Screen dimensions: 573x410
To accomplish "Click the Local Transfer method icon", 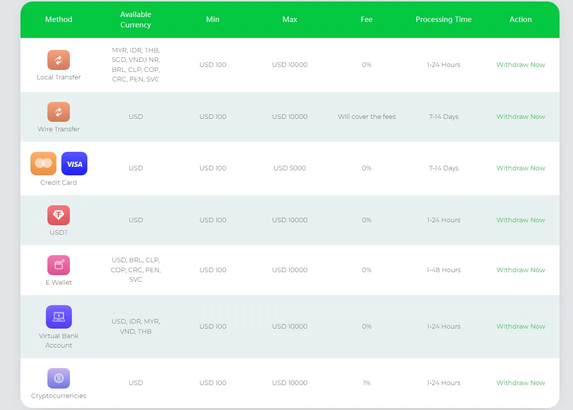I will point(58,60).
